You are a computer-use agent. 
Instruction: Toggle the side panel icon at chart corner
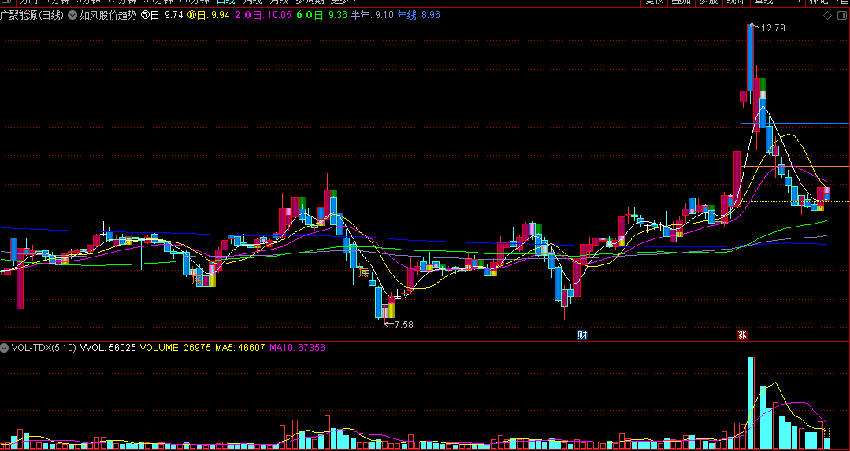(842, 15)
